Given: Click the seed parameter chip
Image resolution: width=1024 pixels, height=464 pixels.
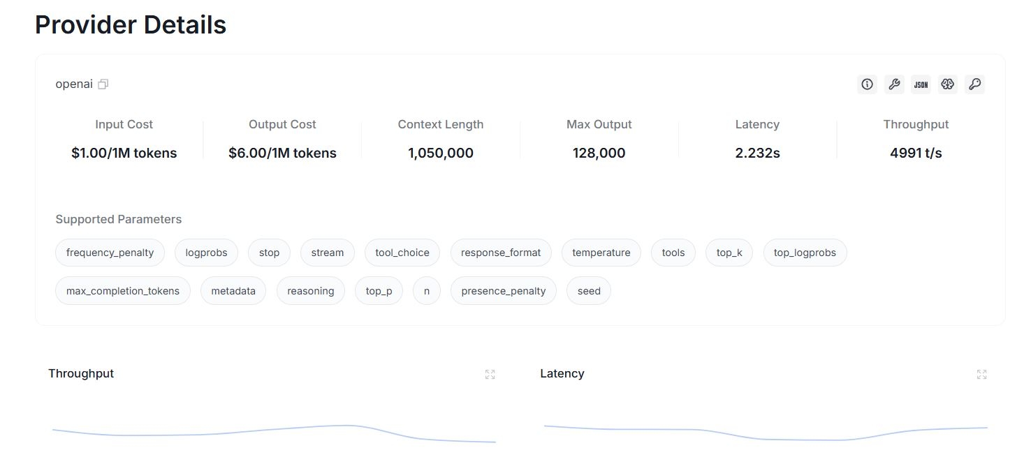Looking at the screenshot, I should point(589,291).
